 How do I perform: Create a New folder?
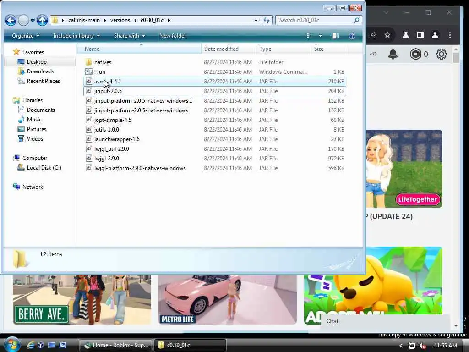click(x=173, y=36)
